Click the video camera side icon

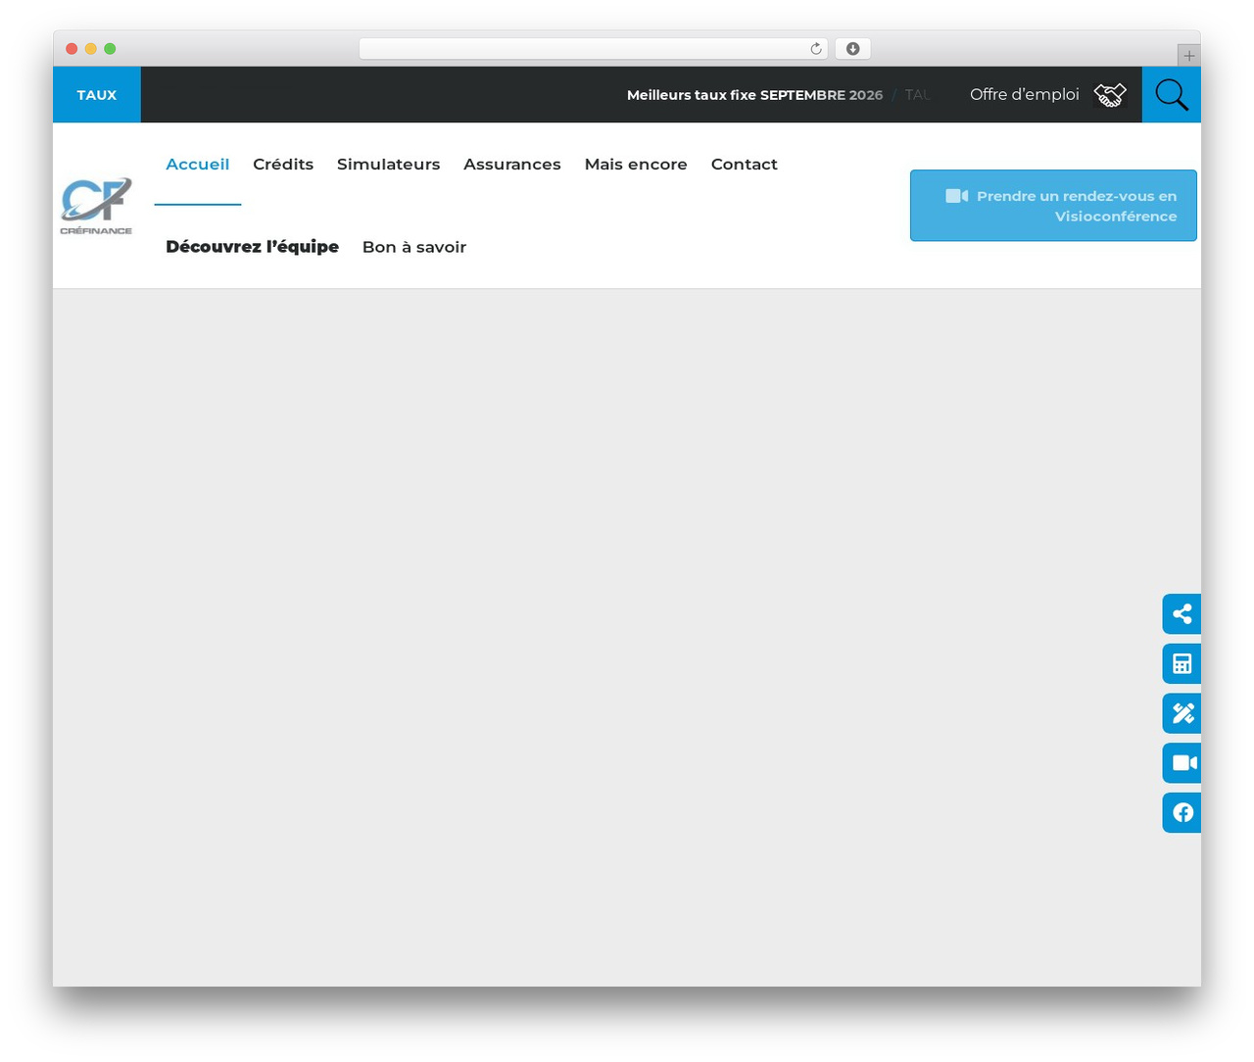[x=1182, y=763]
